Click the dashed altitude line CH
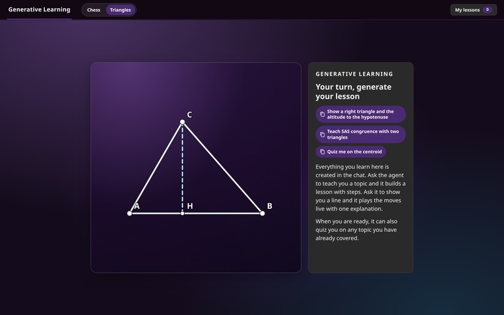 click(182, 167)
